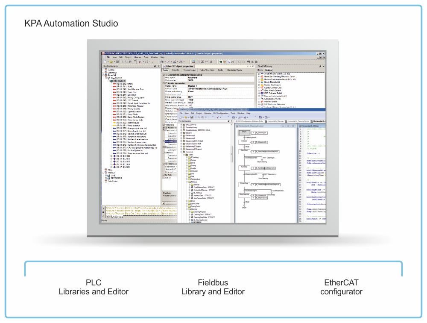Select the Begin step in SFC diagram

(x=244, y=133)
